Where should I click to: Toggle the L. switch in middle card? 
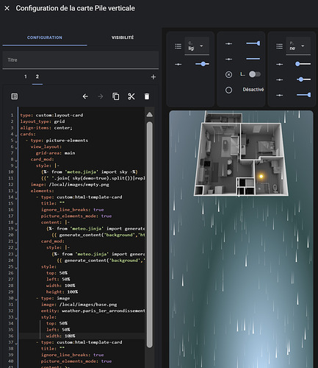pos(255,74)
